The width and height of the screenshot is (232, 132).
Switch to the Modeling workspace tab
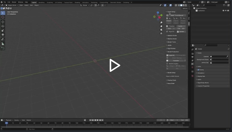(x=41, y=2)
